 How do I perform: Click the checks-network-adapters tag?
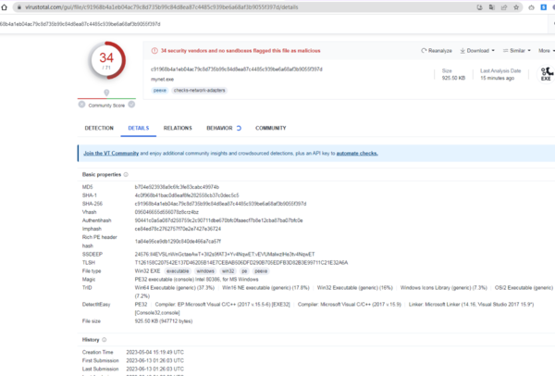click(x=199, y=91)
